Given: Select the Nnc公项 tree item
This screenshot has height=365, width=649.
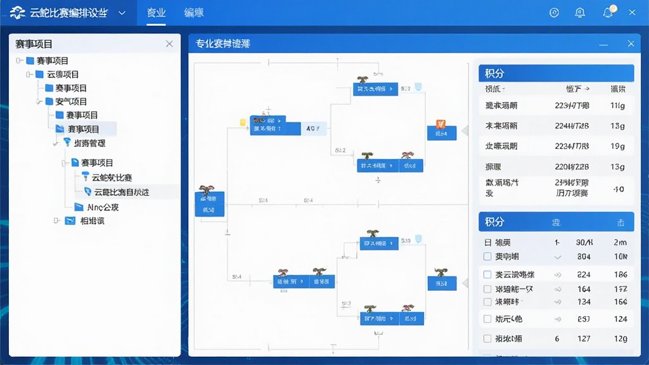Looking at the screenshot, I should click(x=103, y=207).
